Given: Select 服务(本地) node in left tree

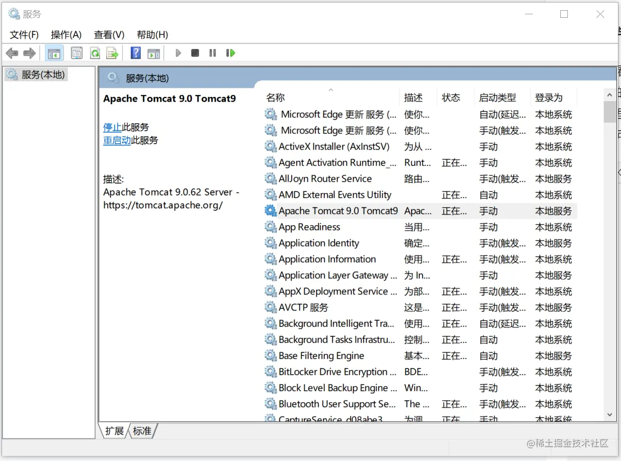Looking at the screenshot, I should (x=36, y=75).
